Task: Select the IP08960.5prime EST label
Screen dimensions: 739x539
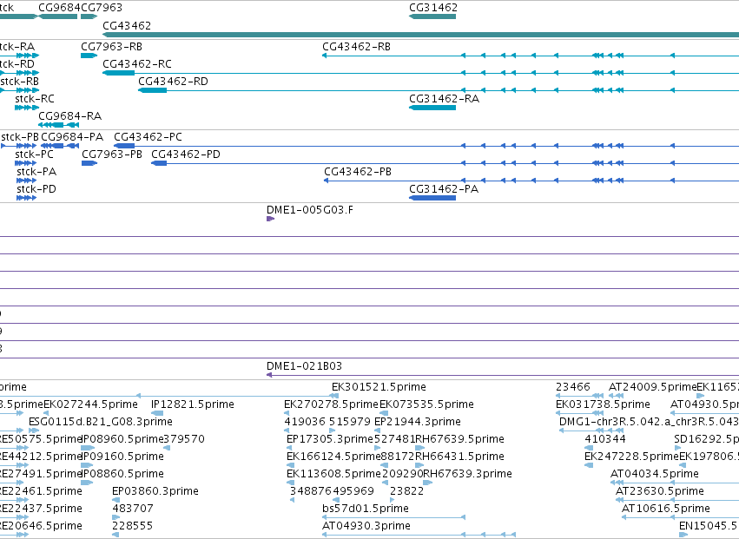Action: [x=122, y=439]
